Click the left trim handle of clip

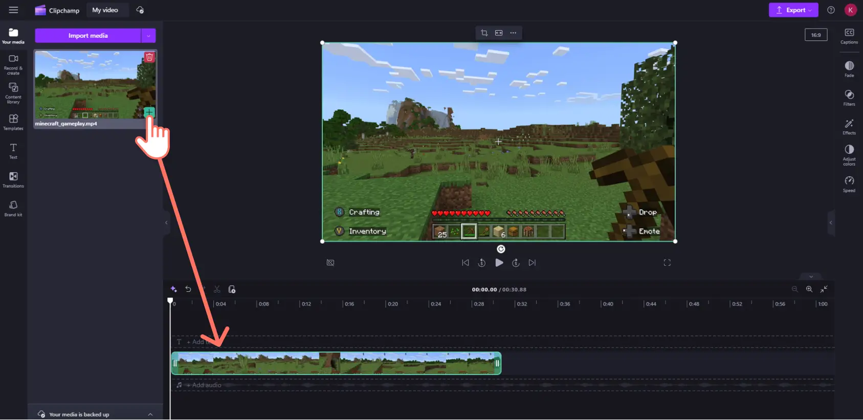tap(174, 363)
